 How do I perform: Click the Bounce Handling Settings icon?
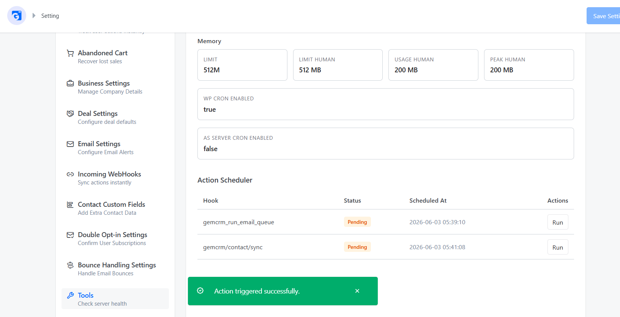tap(70, 265)
